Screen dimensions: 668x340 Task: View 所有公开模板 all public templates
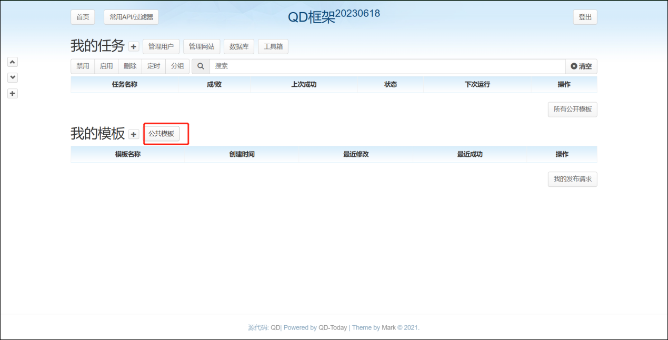(x=572, y=109)
